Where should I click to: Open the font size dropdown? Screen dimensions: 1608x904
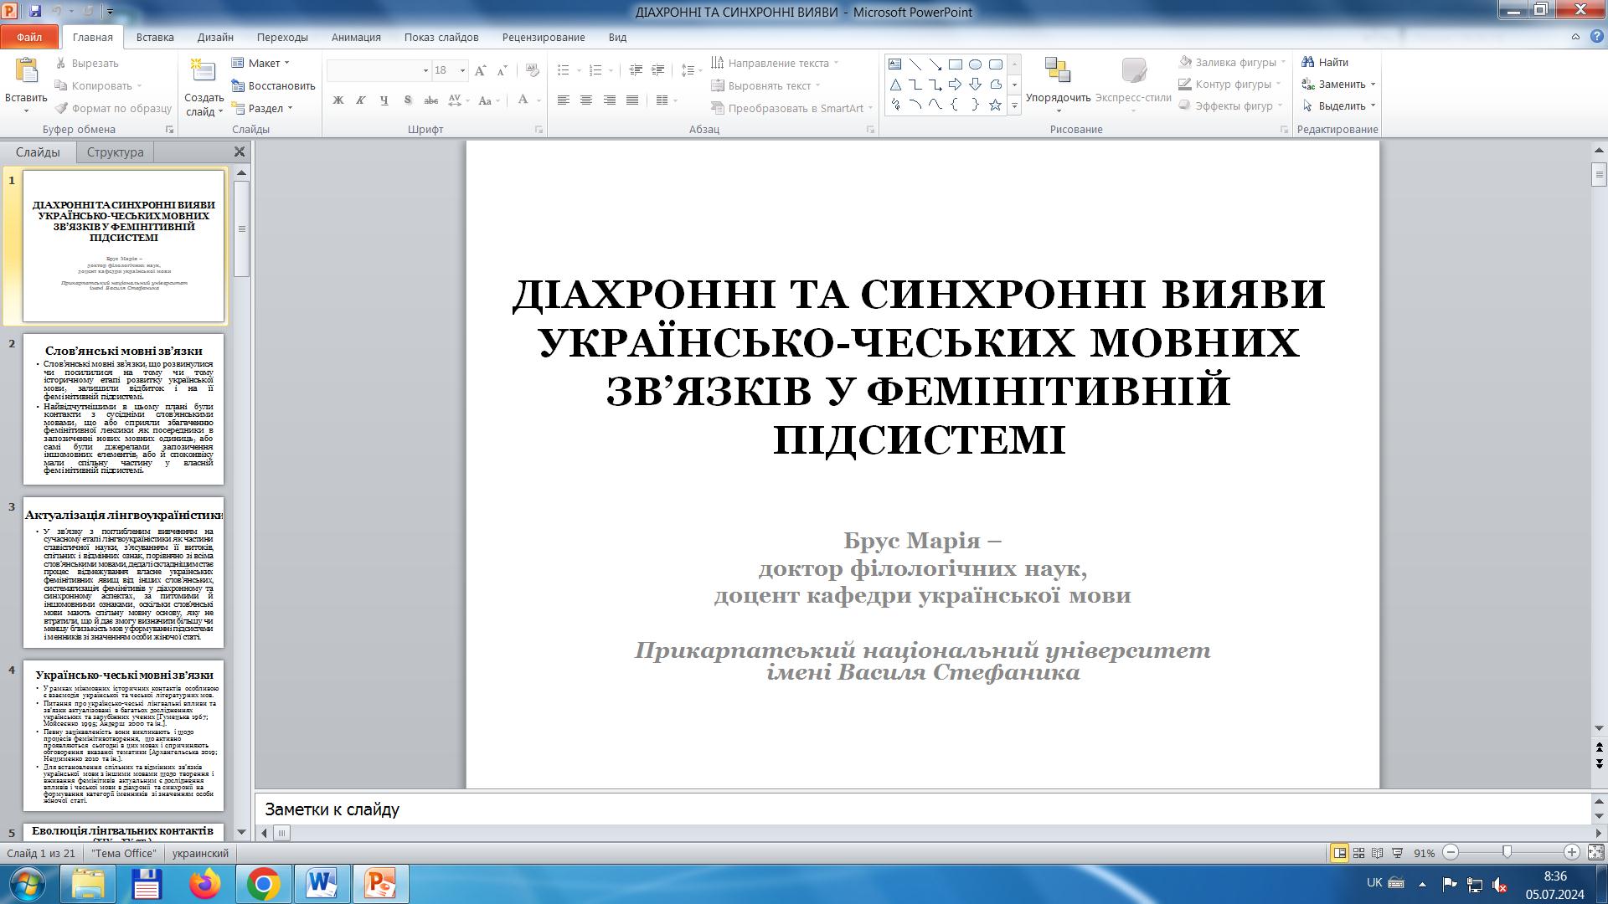[x=462, y=71]
